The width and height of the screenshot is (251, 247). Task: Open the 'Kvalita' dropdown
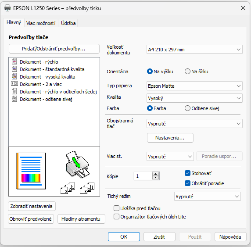tap(194, 98)
